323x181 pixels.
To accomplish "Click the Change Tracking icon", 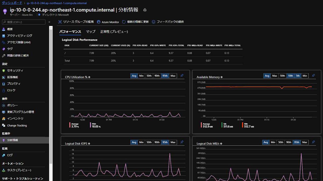I will pyautogui.click(x=4, y=125).
